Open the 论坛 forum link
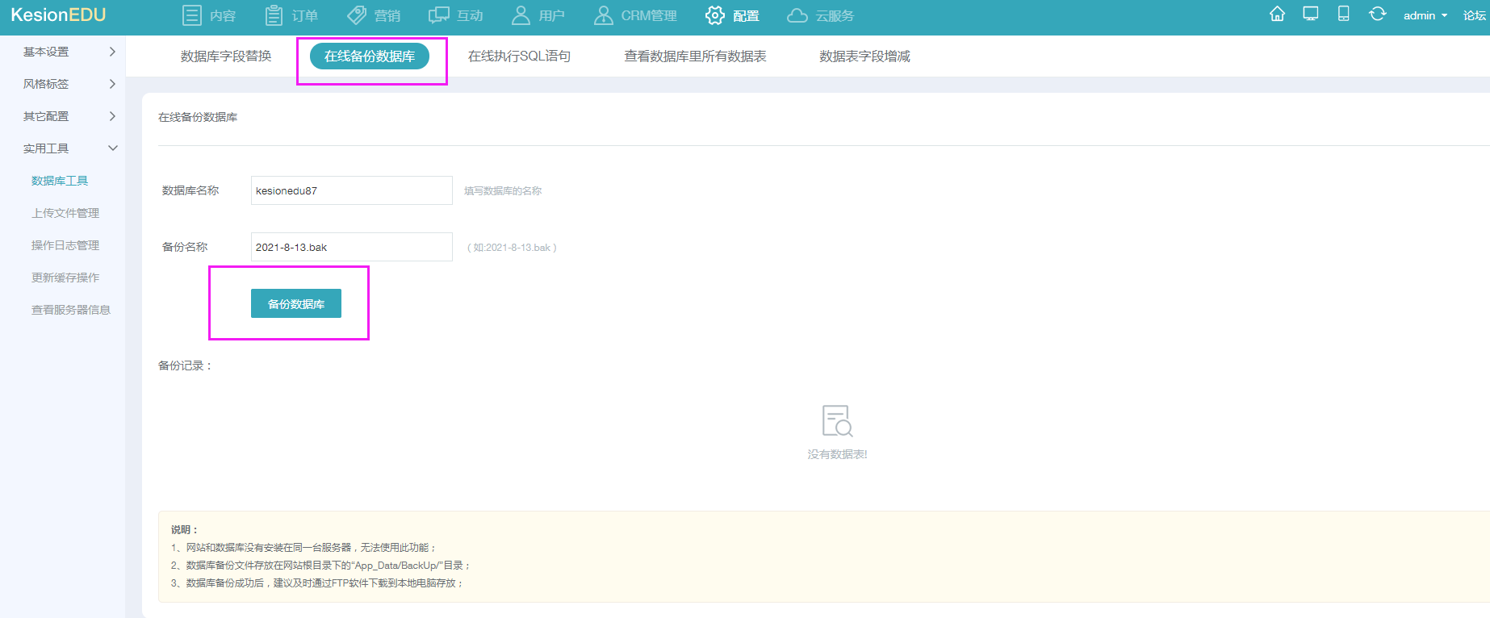The height and width of the screenshot is (618, 1490). pyautogui.click(x=1475, y=15)
